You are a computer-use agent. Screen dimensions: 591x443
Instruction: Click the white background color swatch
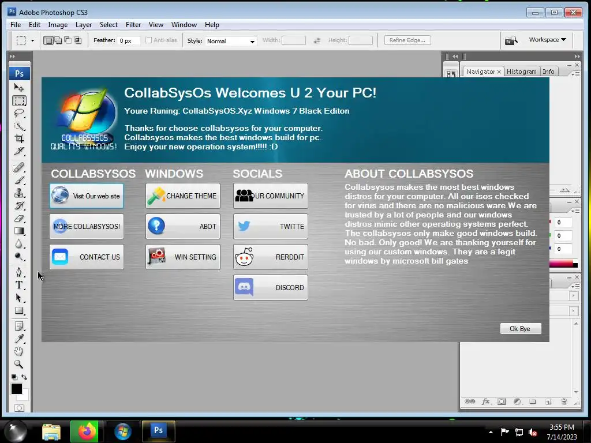(25, 396)
